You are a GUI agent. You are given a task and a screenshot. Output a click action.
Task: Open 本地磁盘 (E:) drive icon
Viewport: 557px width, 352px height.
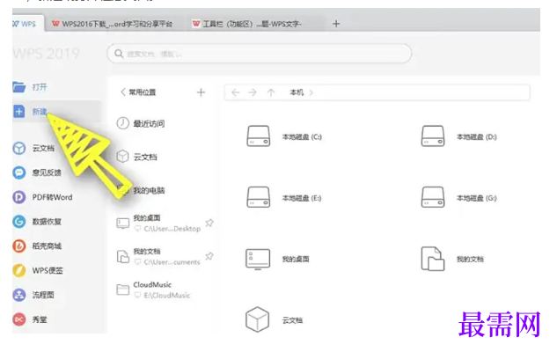(x=258, y=197)
